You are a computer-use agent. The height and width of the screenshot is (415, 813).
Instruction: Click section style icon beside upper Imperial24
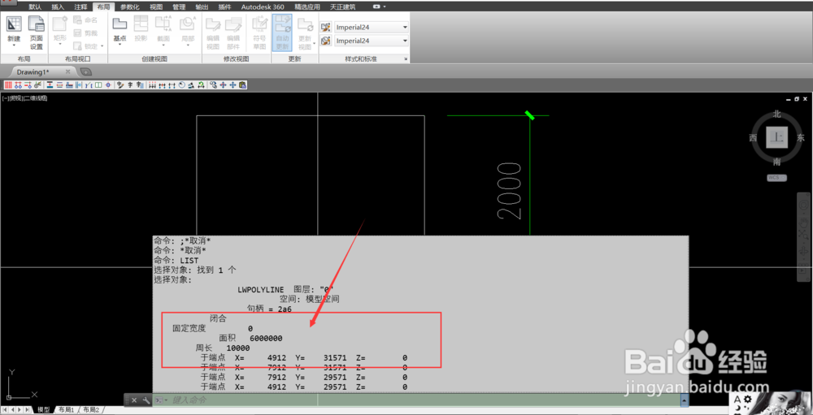pos(326,27)
